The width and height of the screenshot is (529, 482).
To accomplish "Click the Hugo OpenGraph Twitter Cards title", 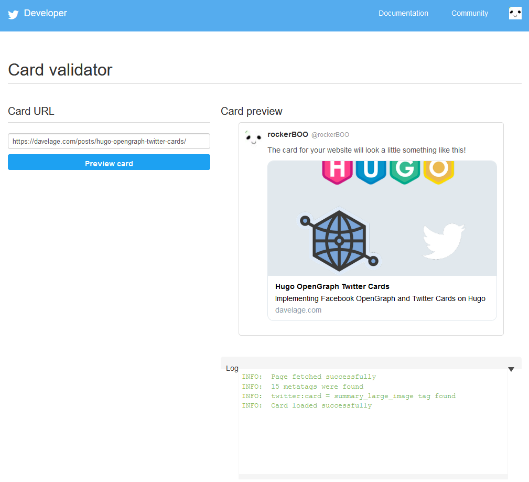I will point(332,286).
